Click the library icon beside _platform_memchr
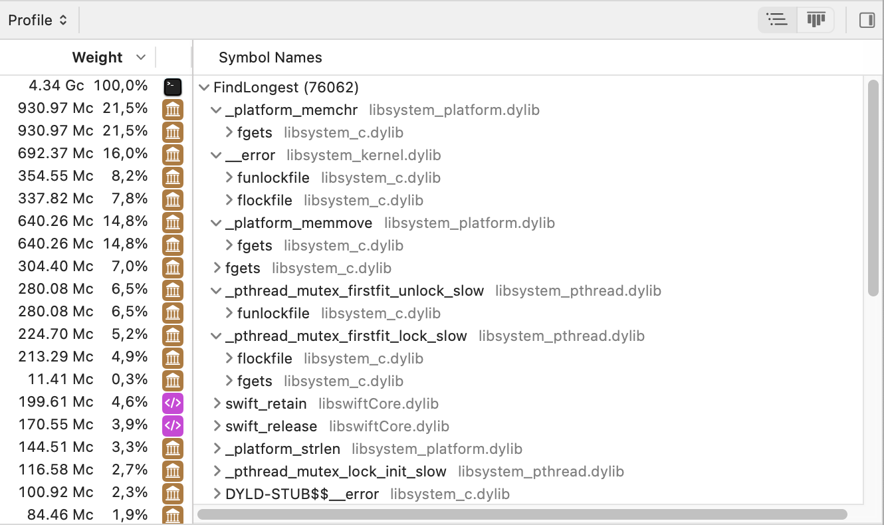The height and width of the screenshot is (525, 884). click(173, 110)
